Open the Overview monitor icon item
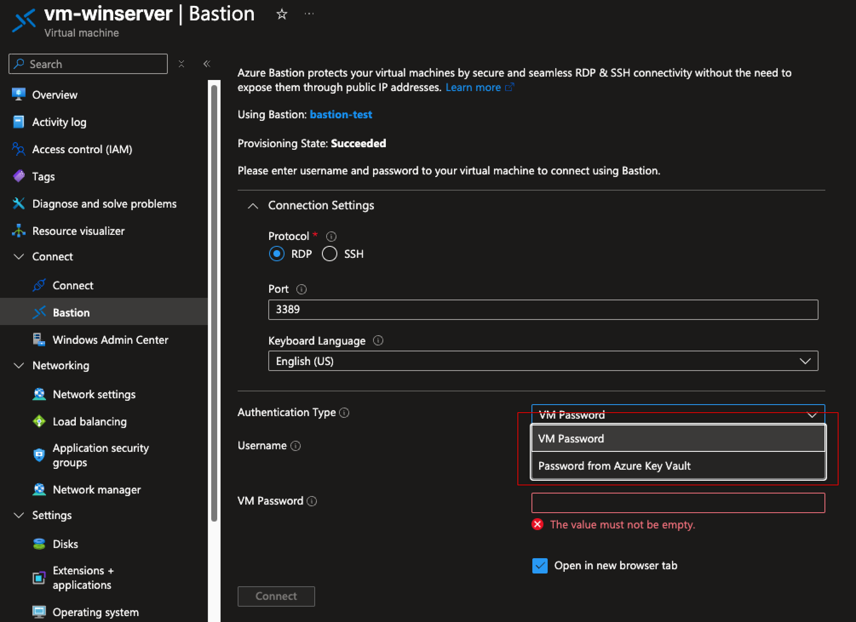 coord(18,94)
